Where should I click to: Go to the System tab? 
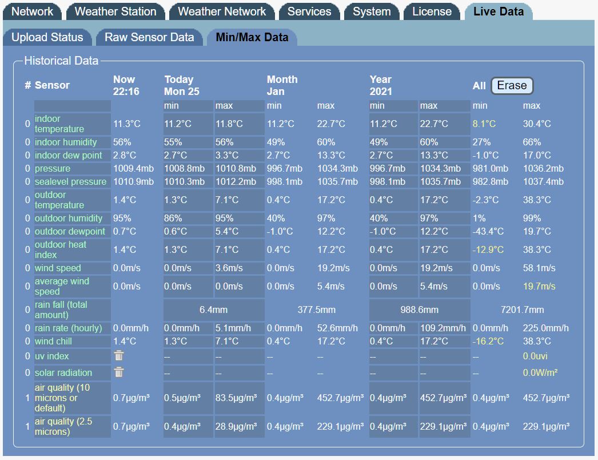pos(372,11)
